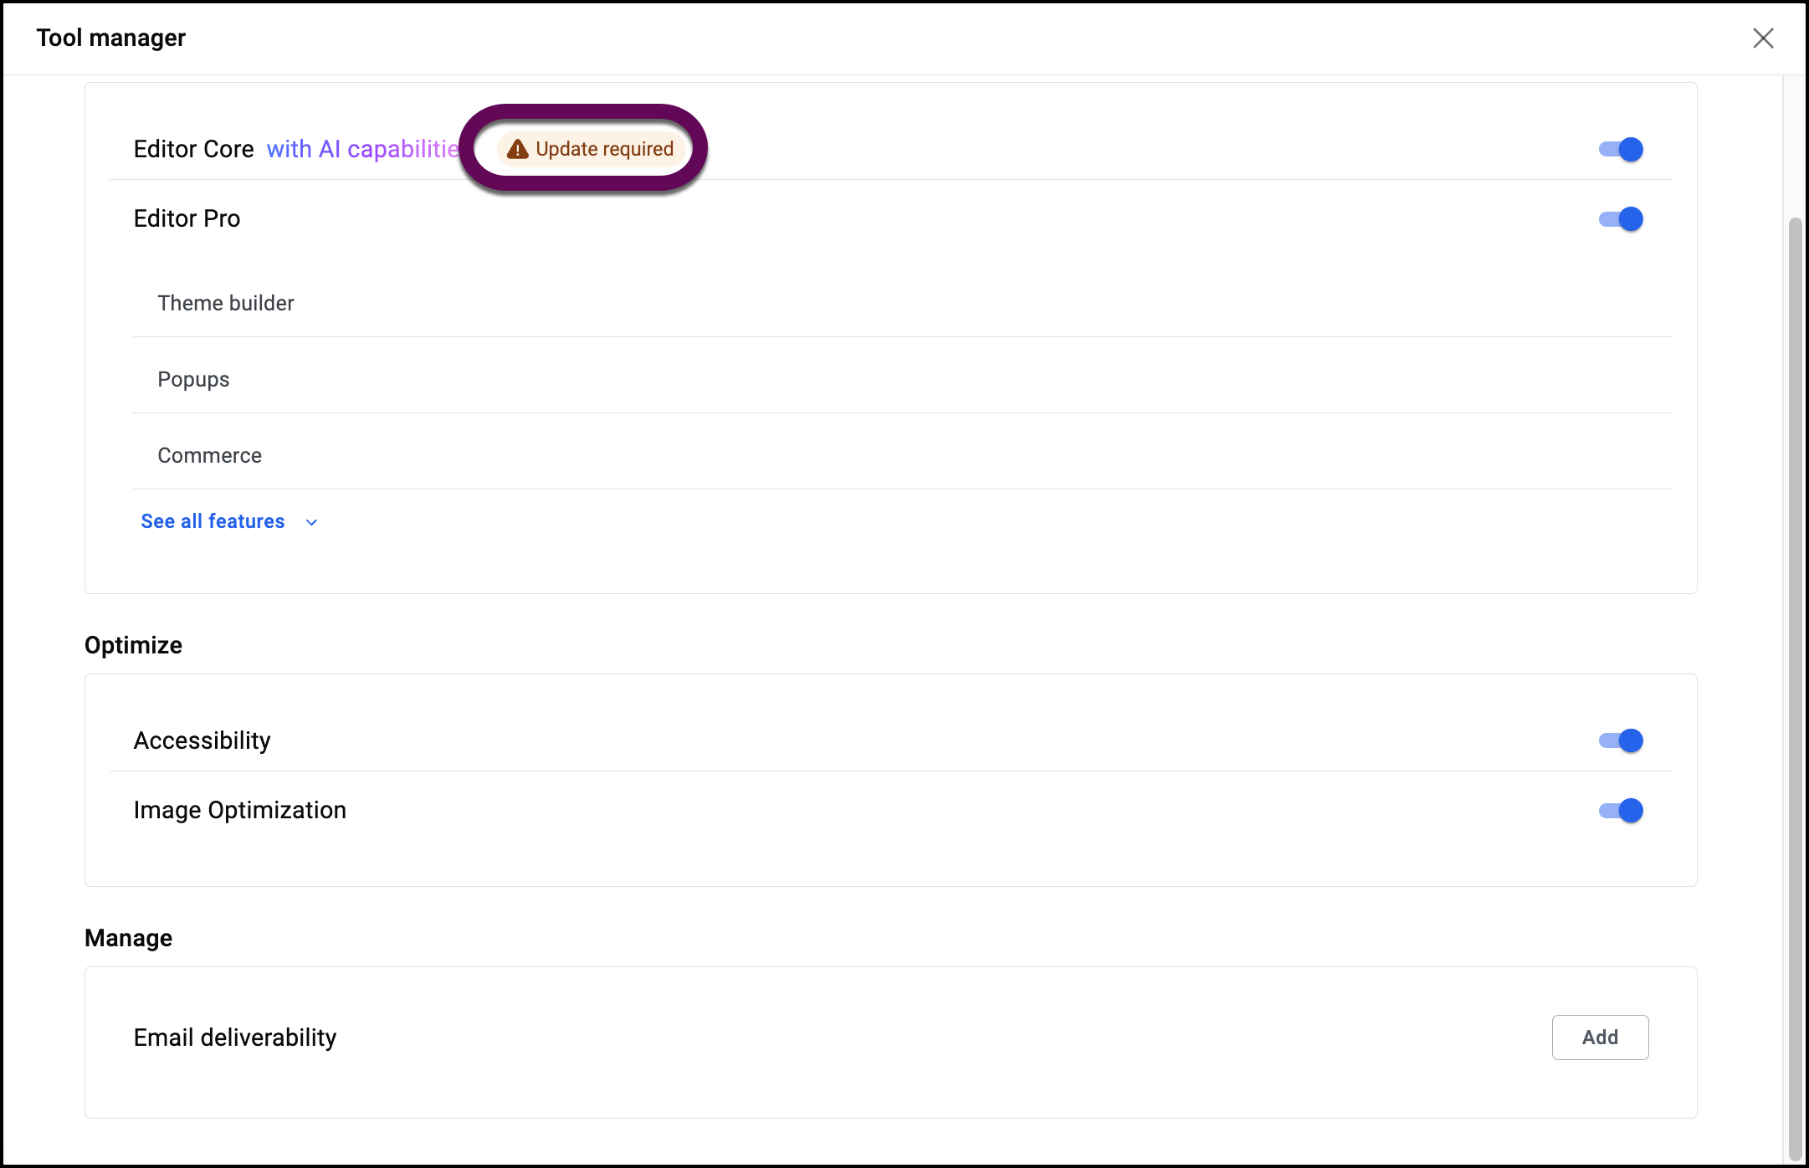The height and width of the screenshot is (1168, 1809).
Task: Add the Email deliverability tool
Action: (x=1600, y=1037)
